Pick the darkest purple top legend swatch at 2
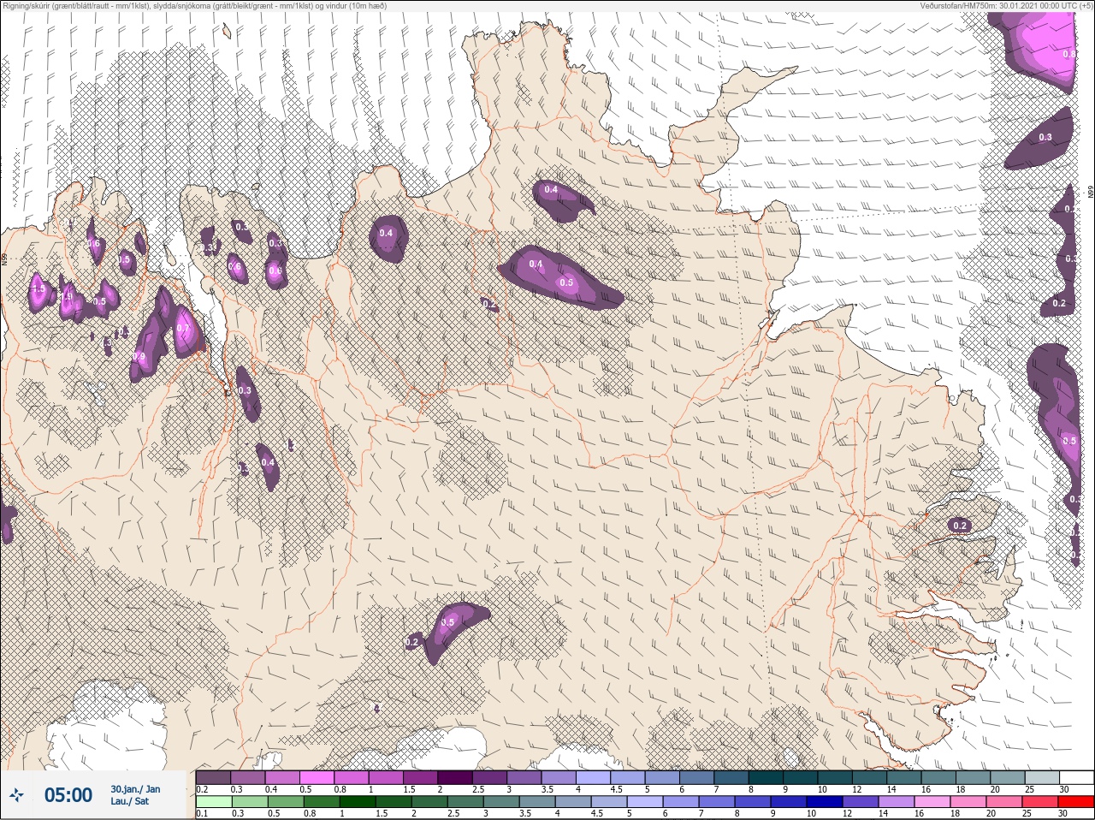The height and width of the screenshot is (820, 1095). tap(454, 777)
